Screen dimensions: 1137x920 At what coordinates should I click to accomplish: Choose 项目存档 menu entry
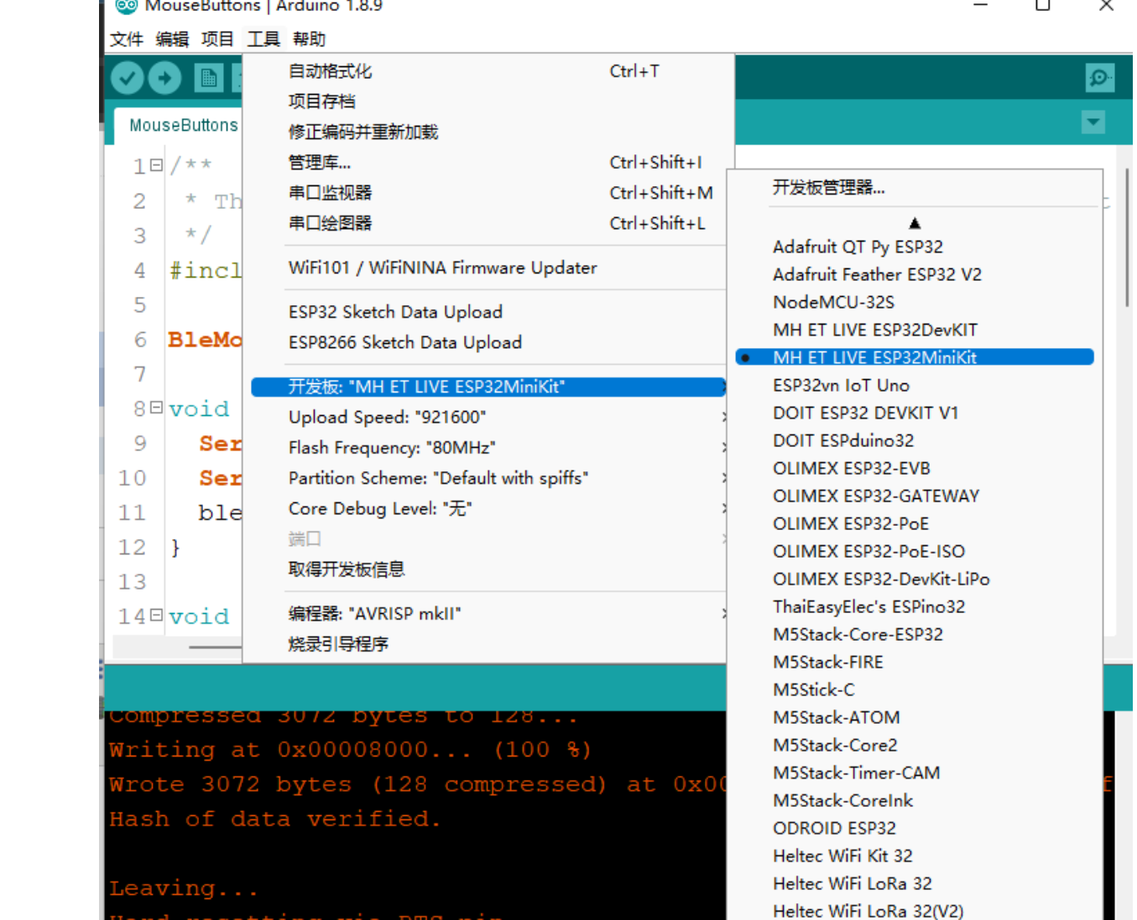click(x=488, y=101)
